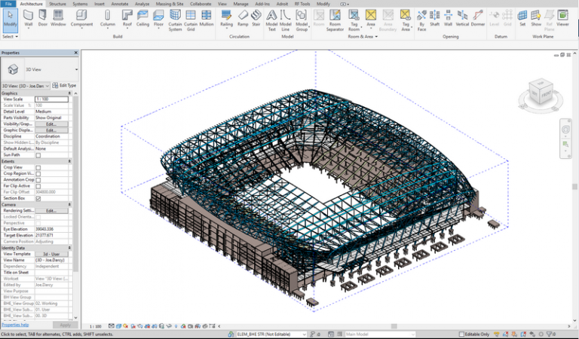The width and height of the screenshot is (579, 339).
Task: Select the Curtain System tool
Action: click(175, 20)
